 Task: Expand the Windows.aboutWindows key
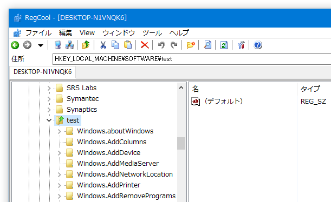[59, 131]
